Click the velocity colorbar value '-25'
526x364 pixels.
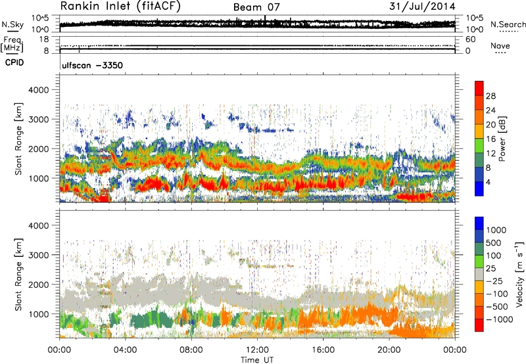click(495, 281)
